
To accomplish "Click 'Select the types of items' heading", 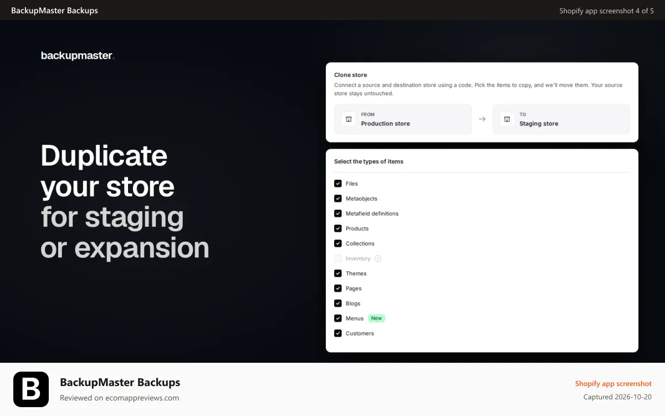I will (369, 161).
